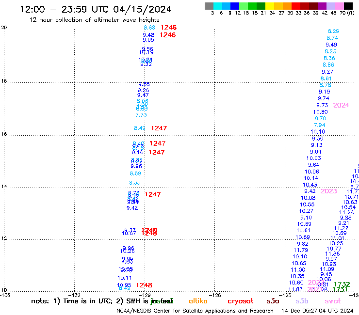The image size is (359, 315).
Task: Click the orange altika satellite label
Action: click(x=198, y=301)
